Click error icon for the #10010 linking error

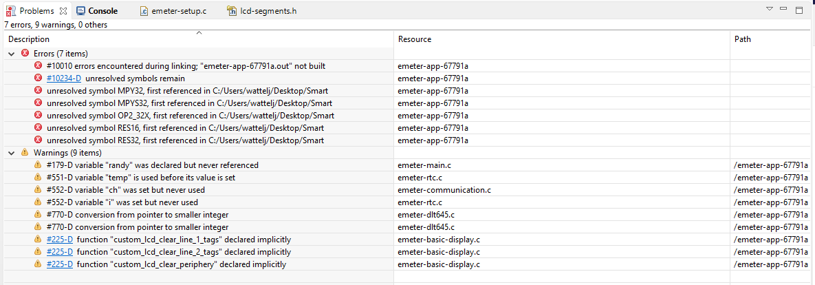coord(39,66)
